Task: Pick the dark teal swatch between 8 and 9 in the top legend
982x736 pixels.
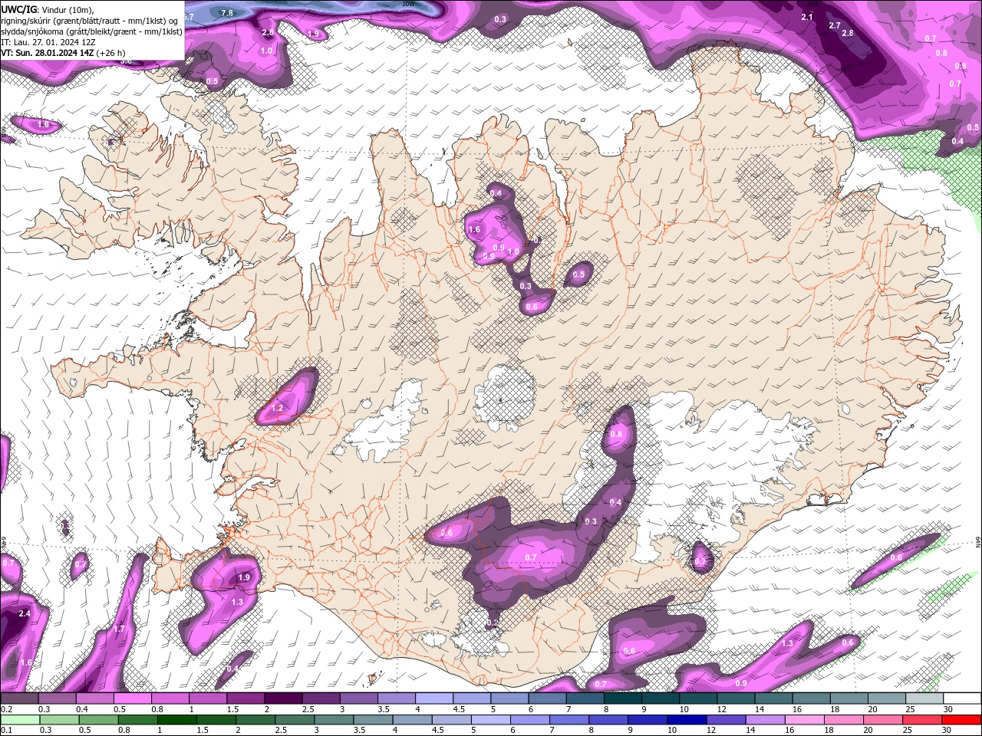Action: click(622, 698)
